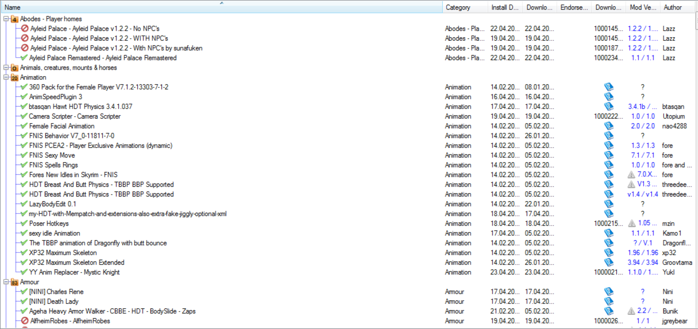Select the Camera Scripter mod row
This screenshot has width=698, height=329.
[75, 116]
